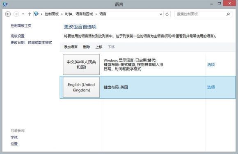
Task: Minimize the 语言 window
Action: coord(212,4)
